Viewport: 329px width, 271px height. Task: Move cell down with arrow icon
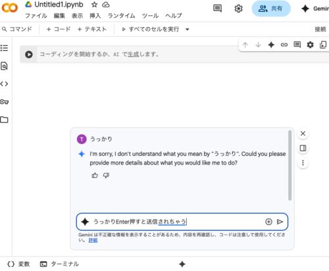tap(258, 45)
